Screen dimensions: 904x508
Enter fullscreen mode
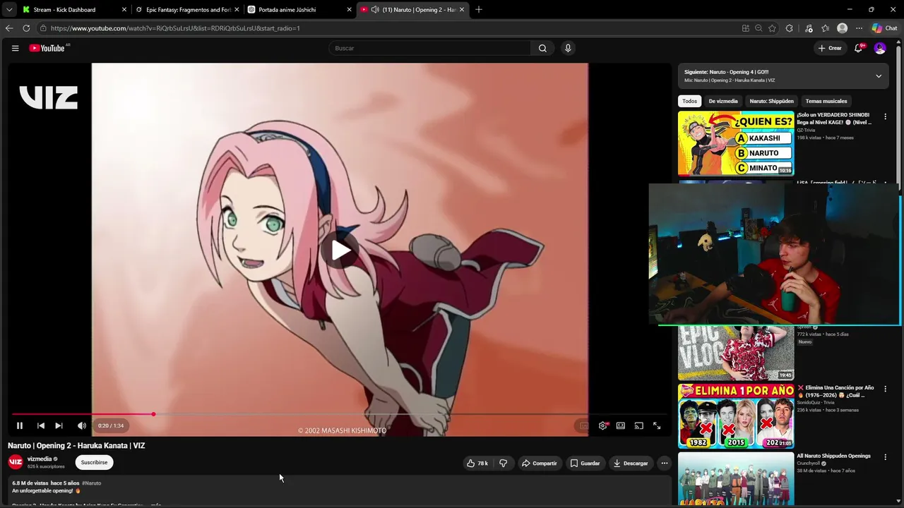tap(657, 425)
